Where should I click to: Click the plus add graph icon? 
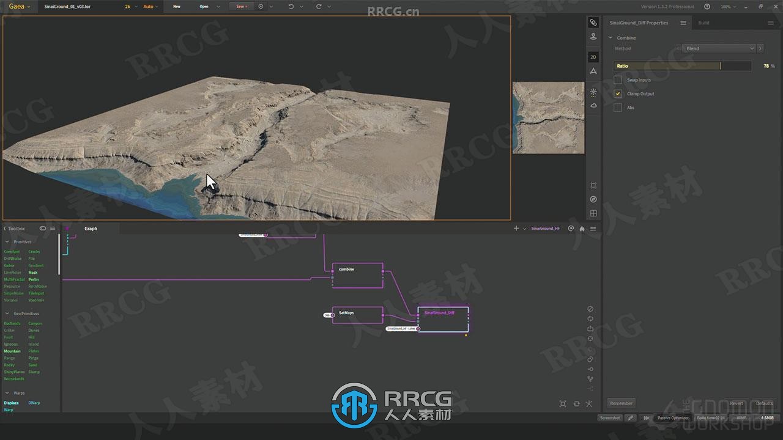pyautogui.click(x=516, y=229)
